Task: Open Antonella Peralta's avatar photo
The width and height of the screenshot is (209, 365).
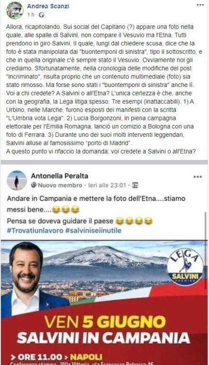Action: tap(17, 180)
